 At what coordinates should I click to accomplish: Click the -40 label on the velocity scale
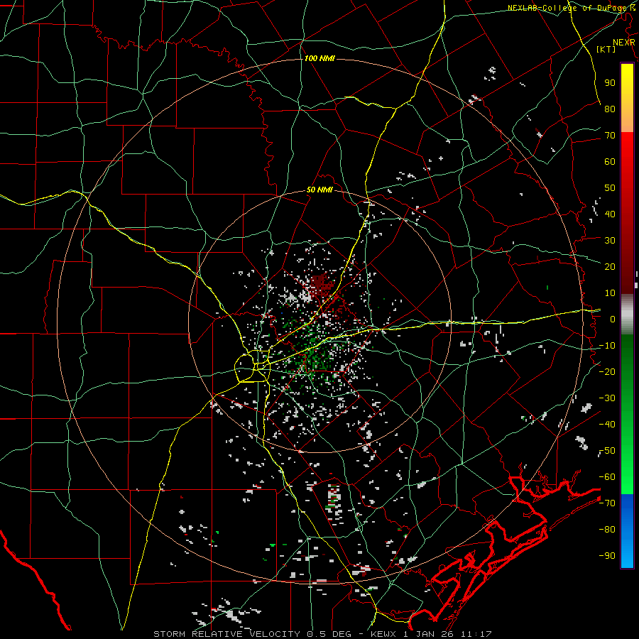pos(607,425)
